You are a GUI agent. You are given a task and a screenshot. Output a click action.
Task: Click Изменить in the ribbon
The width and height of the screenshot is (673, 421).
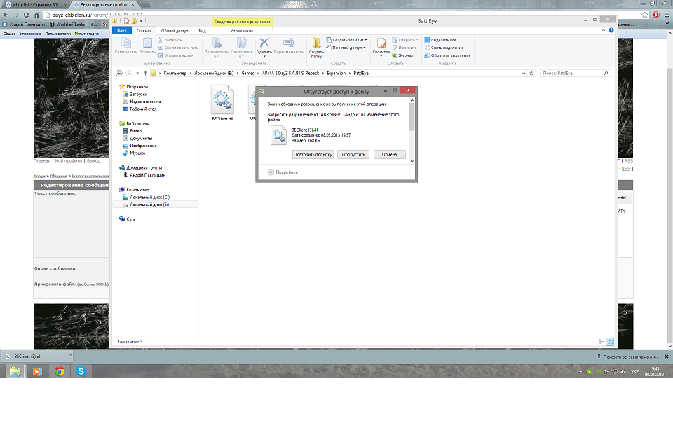[405, 48]
